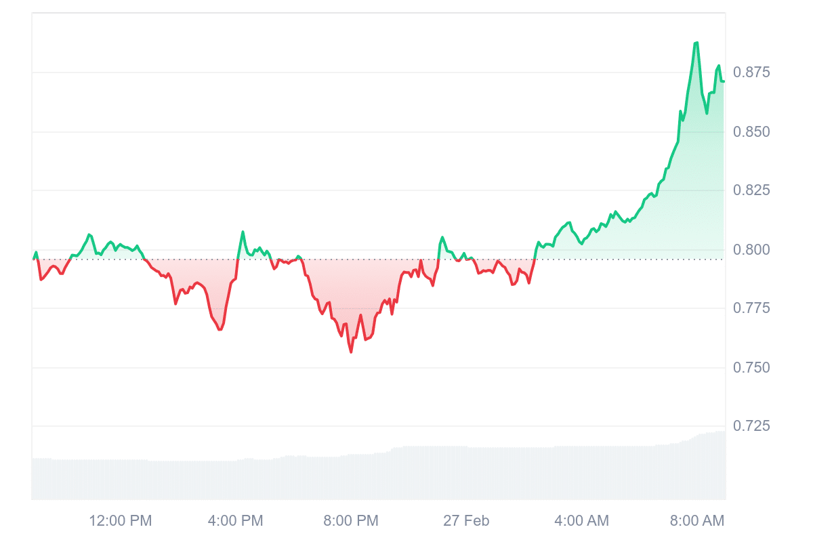Select the 4:00 PM time label
813x542 pixels.
click(235, 521)
